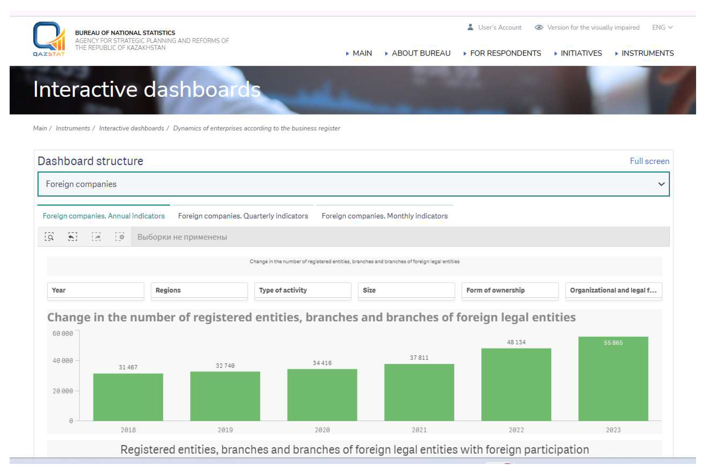Click the eye icon for visually impaired version
Viewport: 706px width, 471px height.
coord(538,27)
